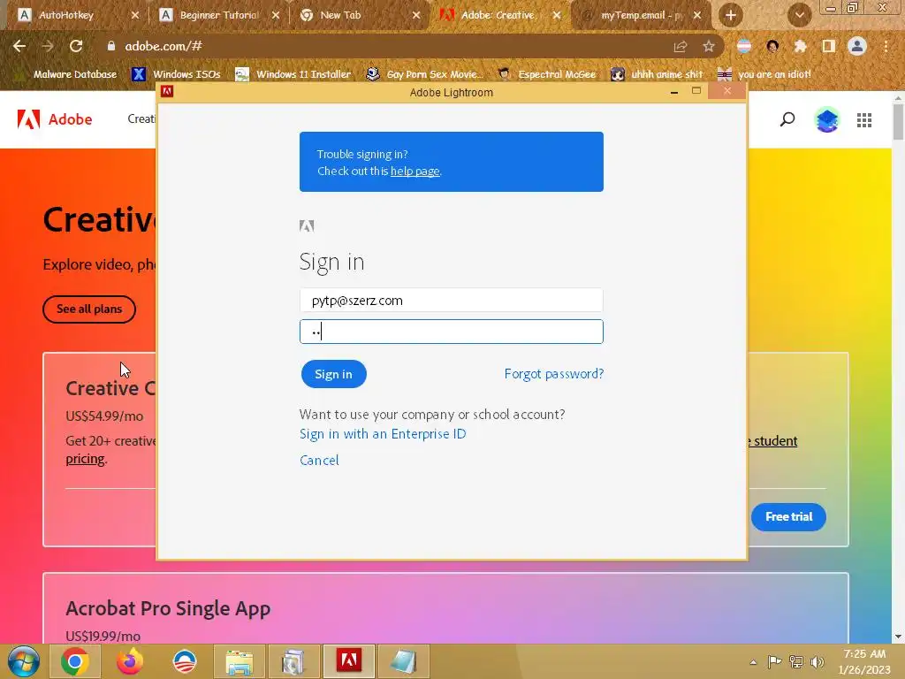Click the taskbar clock and date

[864, 661]
